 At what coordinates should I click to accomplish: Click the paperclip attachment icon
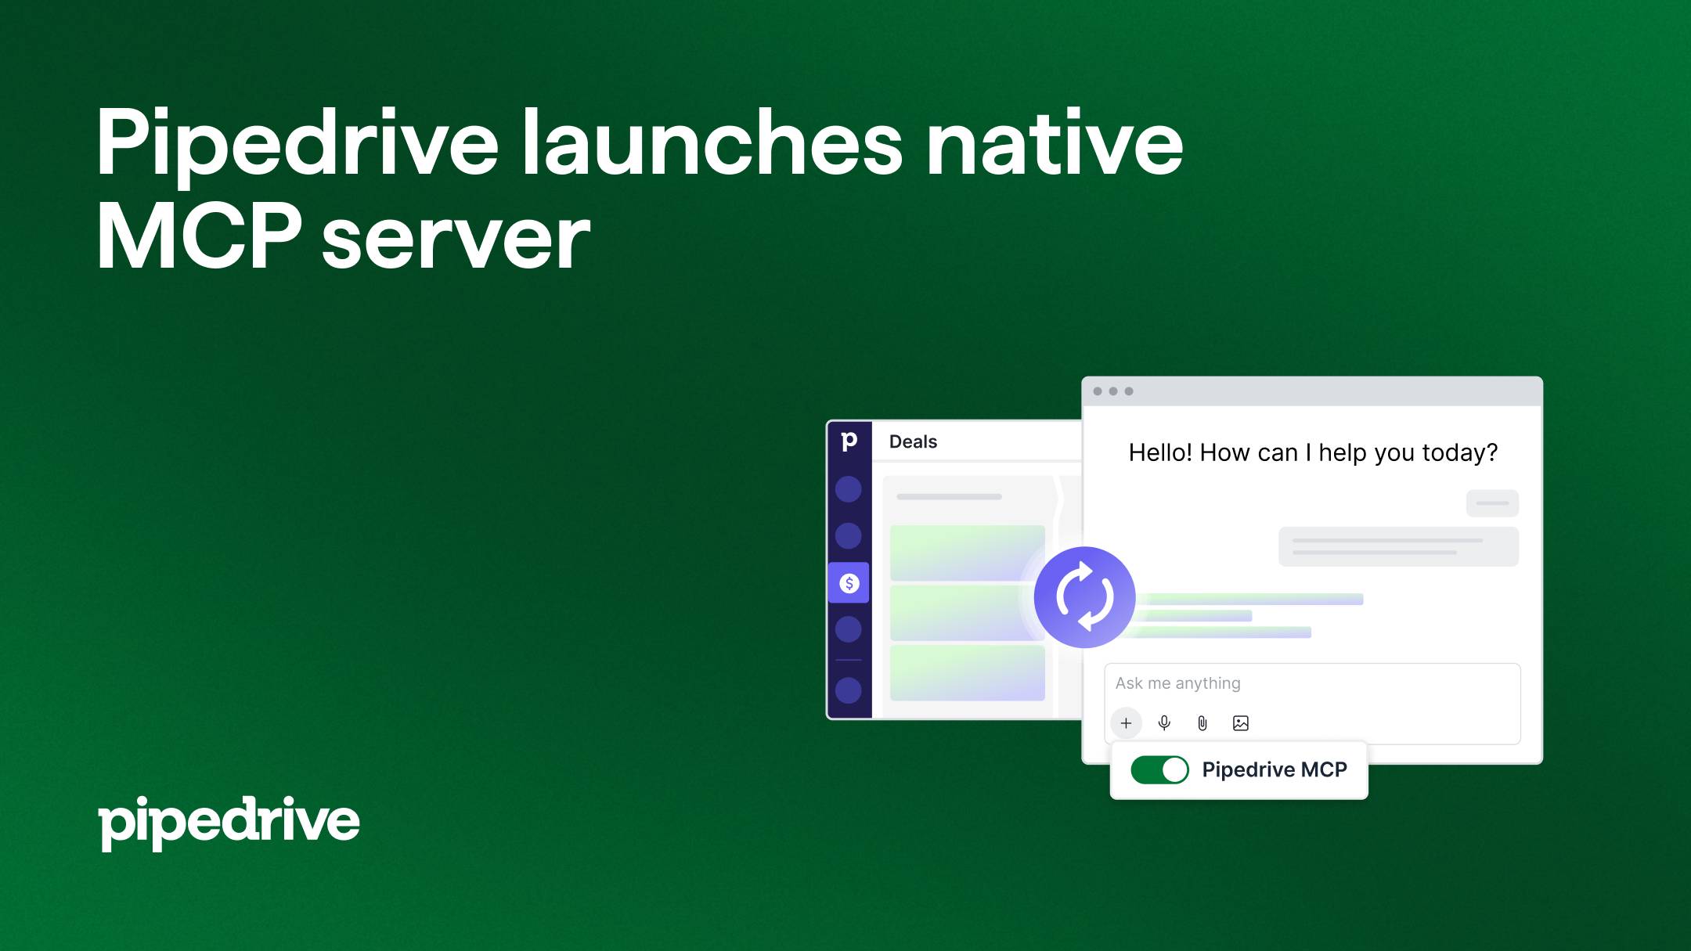[1202, 723]
